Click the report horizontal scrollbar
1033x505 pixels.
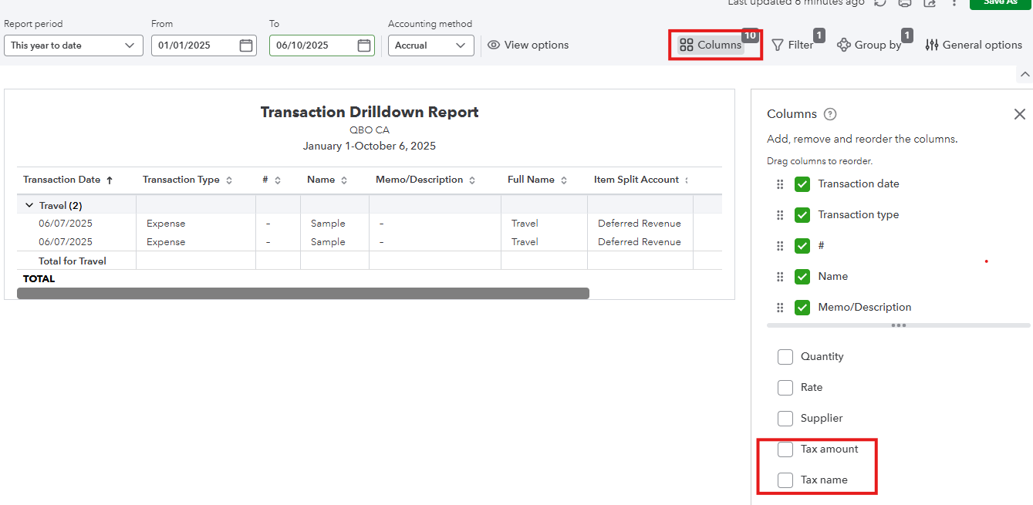point(303,294)
